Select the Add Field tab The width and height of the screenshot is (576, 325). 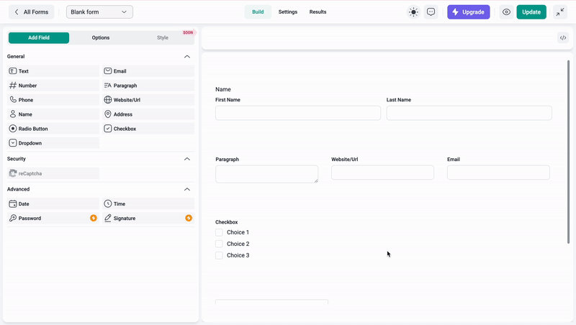tap(39, 38)
